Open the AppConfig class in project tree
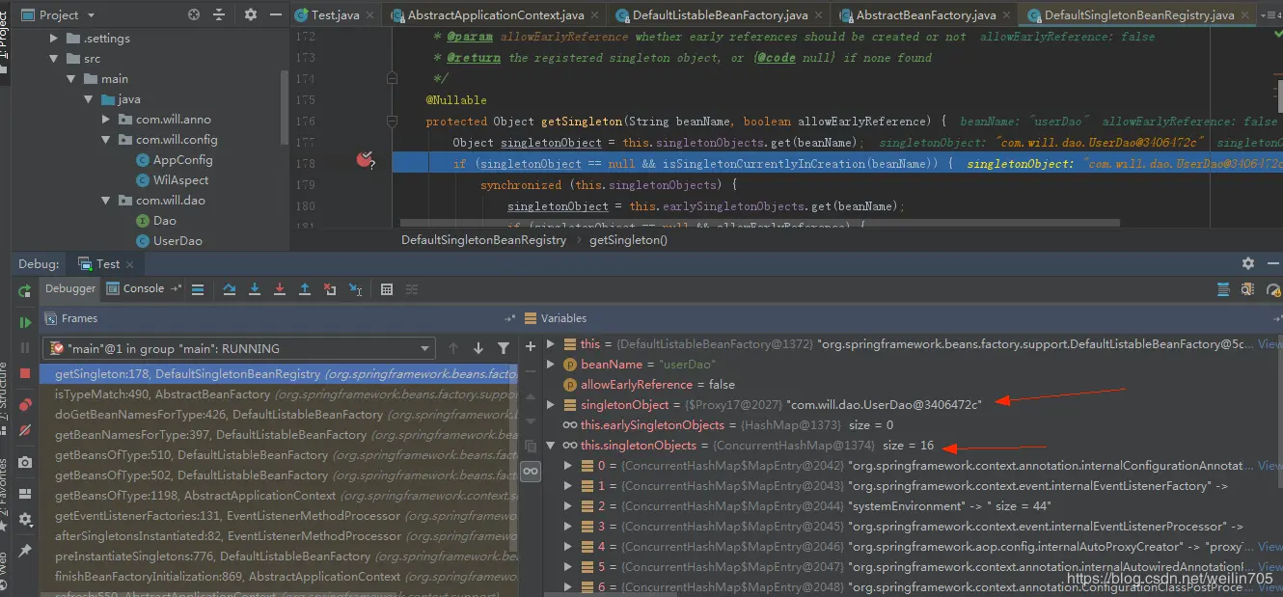This screenshot has height=597, width=1283. [182, 160]
